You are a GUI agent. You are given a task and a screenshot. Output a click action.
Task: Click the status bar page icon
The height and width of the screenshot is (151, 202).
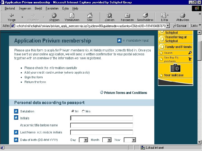3,148
